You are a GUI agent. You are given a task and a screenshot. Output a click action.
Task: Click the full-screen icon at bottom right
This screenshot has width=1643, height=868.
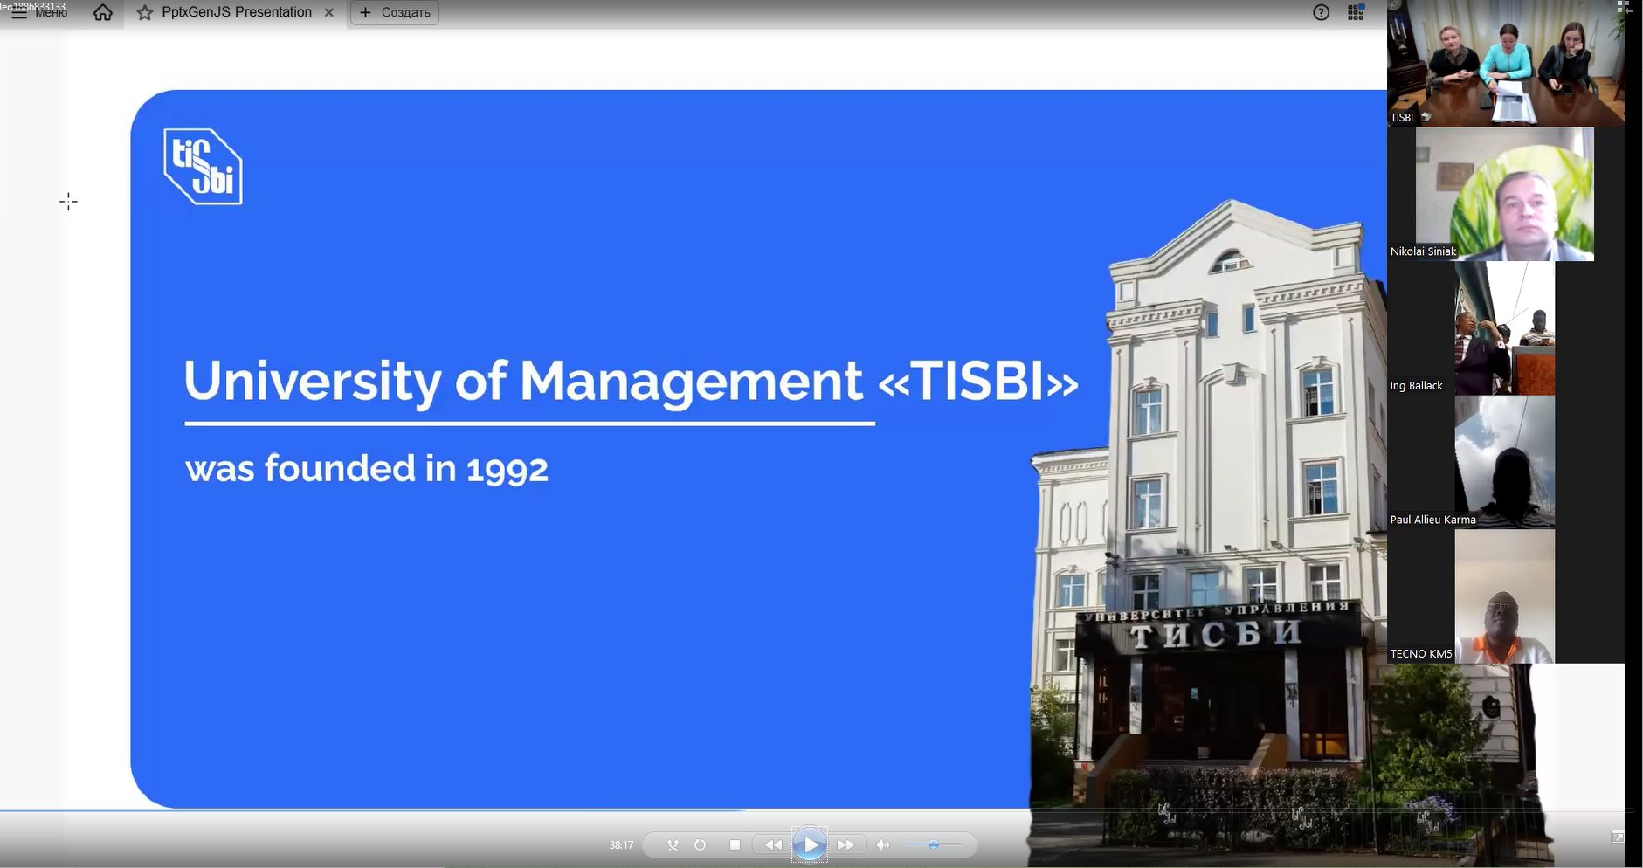[1618, 837]
